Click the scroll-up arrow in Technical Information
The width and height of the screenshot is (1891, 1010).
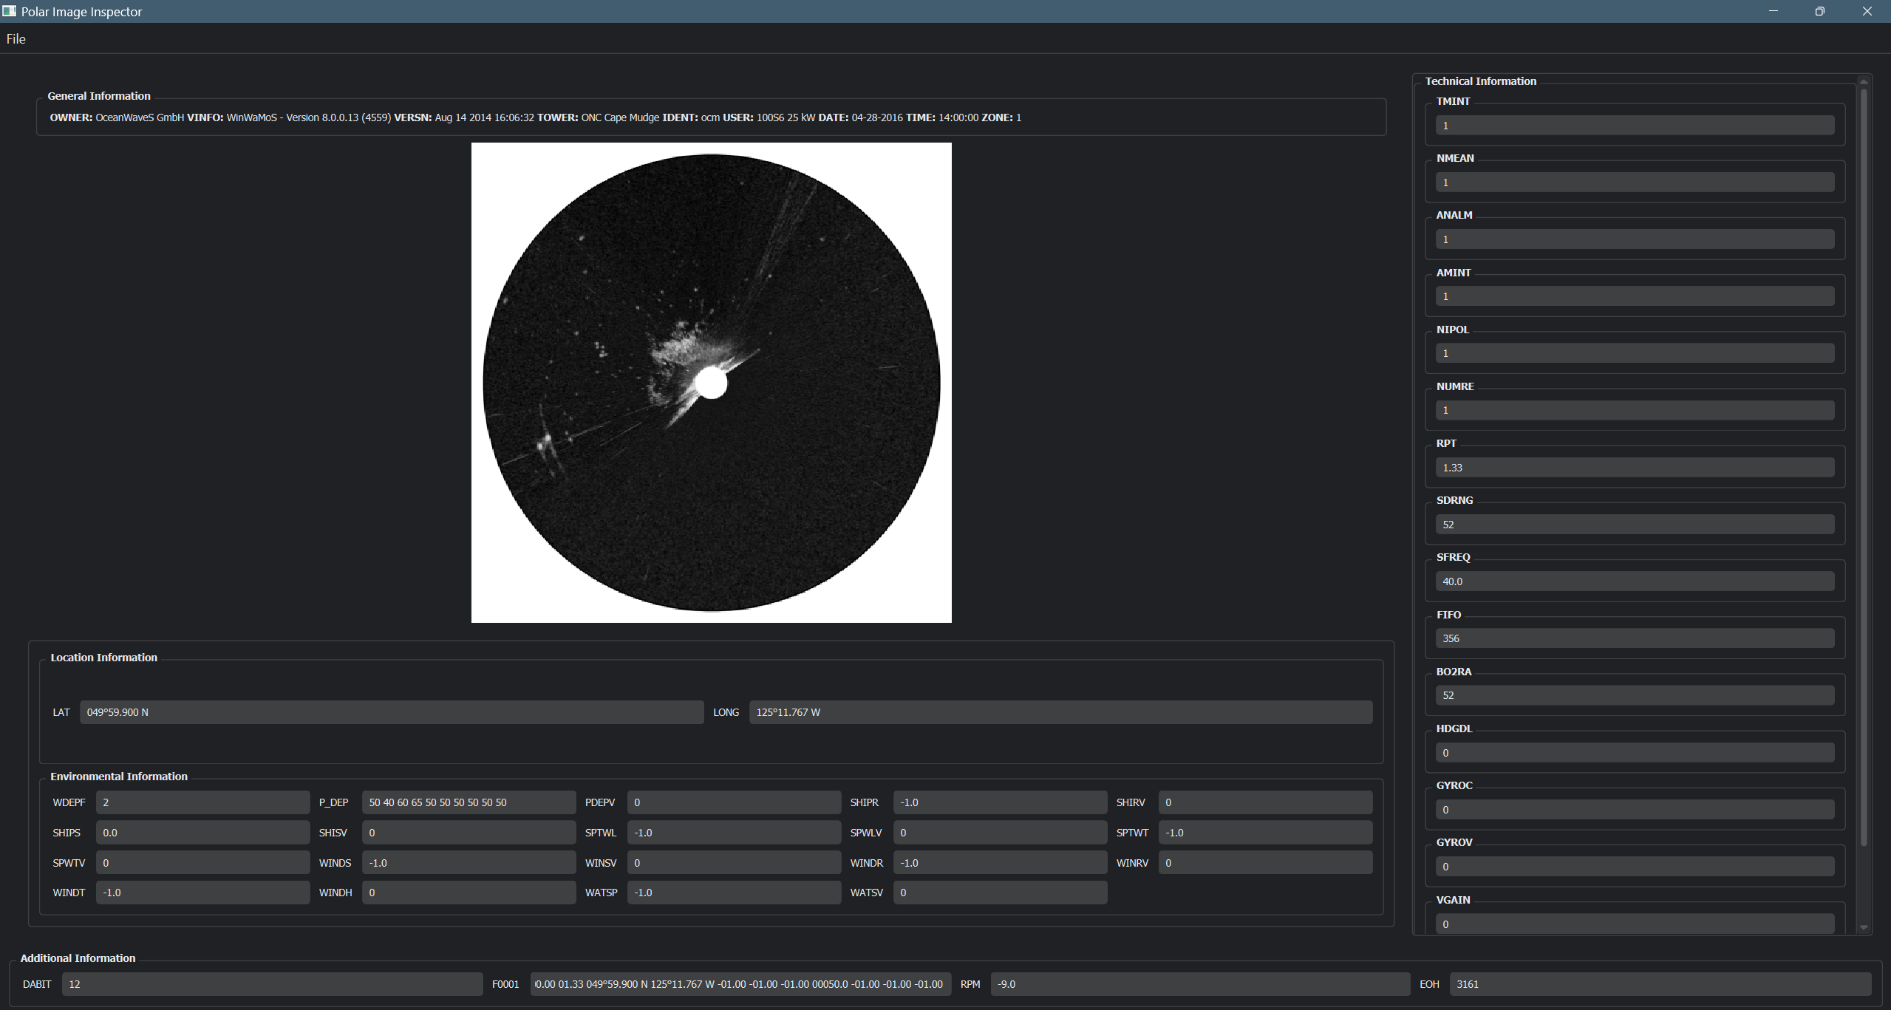(1864, 81)
